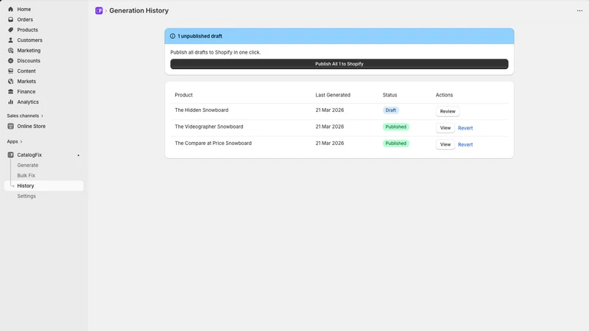This screenshot has height=331, width=589.
Task: Open the Bulk Fix submenu item
Action: tap(27, 176)
